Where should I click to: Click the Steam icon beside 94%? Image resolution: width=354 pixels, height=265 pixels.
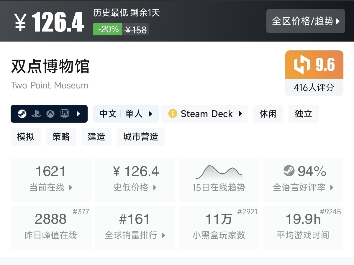[289, 171]
